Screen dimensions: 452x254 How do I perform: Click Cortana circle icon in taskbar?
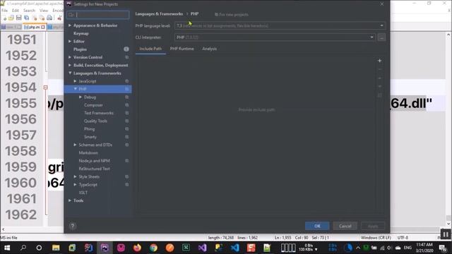[x=39, y=248]
